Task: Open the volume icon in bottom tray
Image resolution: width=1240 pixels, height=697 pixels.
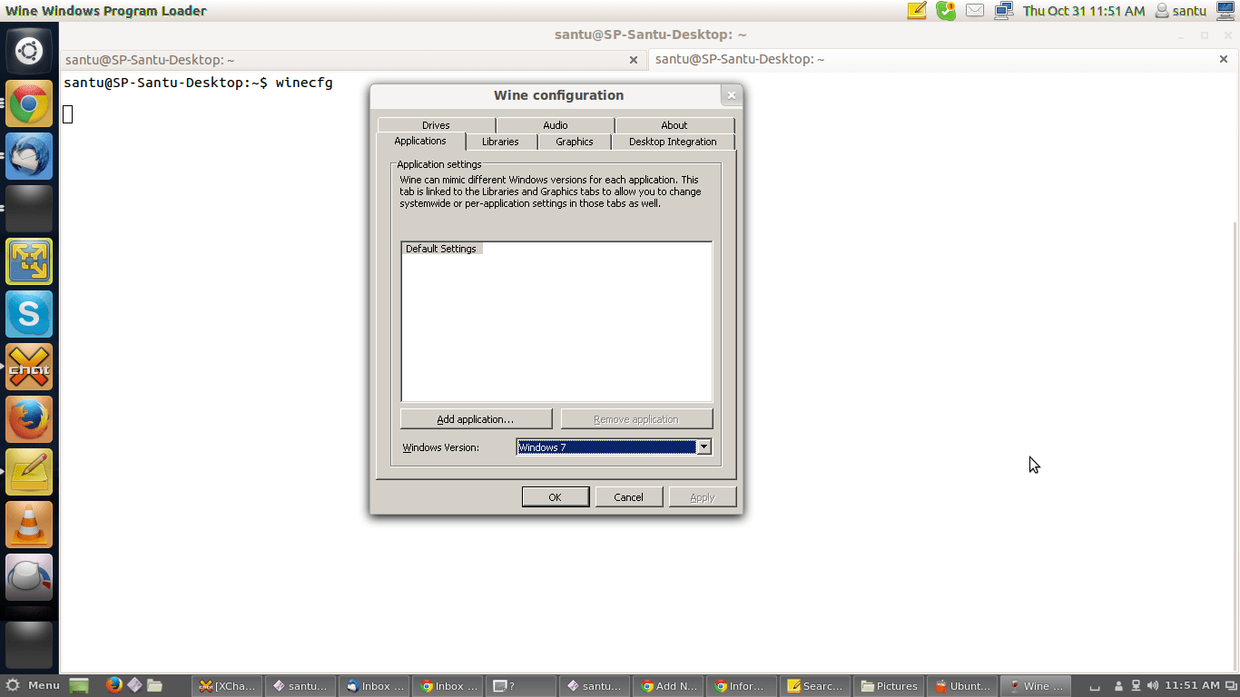Action: pos(1153,685)
